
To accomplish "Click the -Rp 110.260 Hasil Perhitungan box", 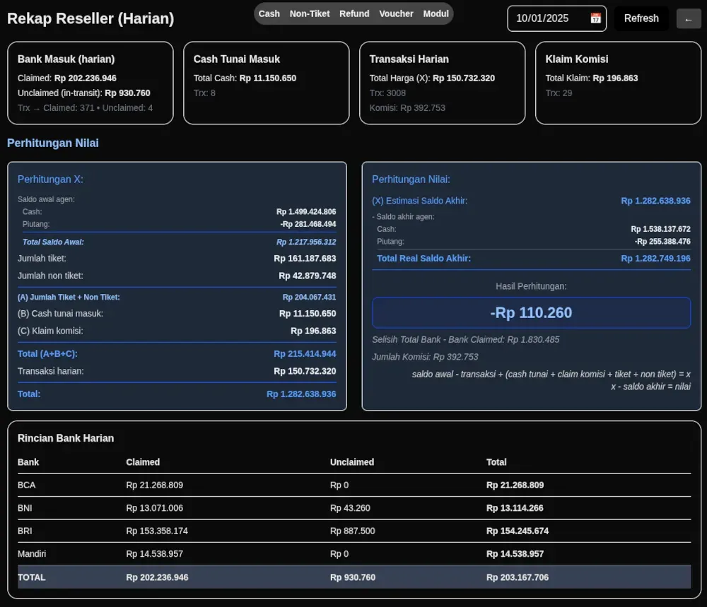I will pyautogui.click(x=531, y=312).
